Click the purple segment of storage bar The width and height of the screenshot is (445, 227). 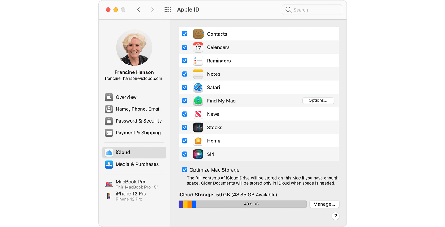click(x=181, y=204)
